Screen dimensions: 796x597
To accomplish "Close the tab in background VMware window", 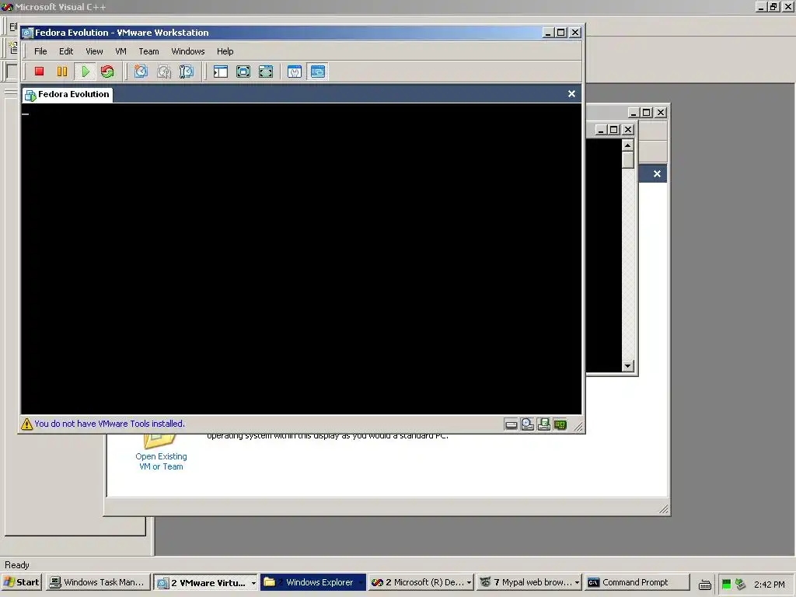I will click(657, 174).
